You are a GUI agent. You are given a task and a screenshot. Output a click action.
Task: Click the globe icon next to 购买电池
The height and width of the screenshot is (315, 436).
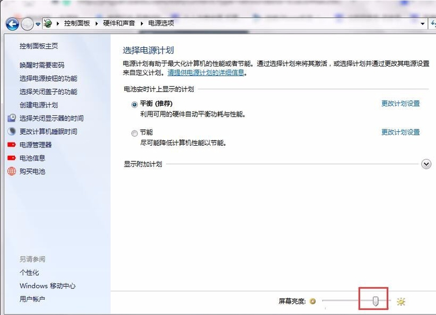[x=12, y=171]
